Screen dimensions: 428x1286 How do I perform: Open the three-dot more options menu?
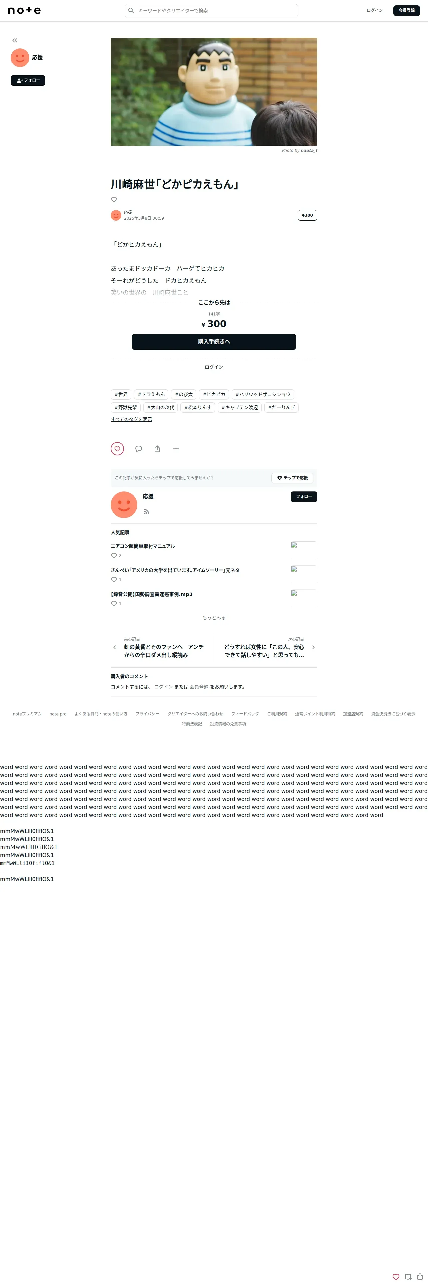[176, 449]
